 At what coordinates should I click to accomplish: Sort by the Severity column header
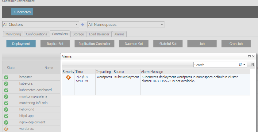click(x=68, y=72)
